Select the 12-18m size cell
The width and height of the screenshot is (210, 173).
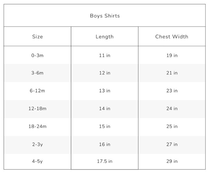[38, 109]
